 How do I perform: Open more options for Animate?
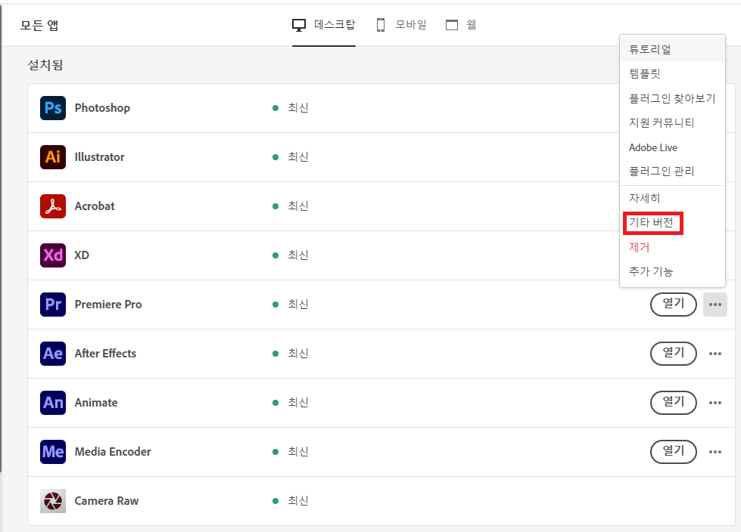[715, 403]
